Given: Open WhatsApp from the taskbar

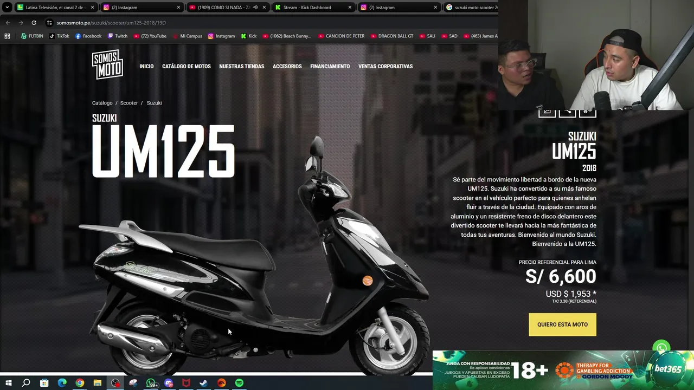Looking at the screenshot, I should [x=151, y=383].
